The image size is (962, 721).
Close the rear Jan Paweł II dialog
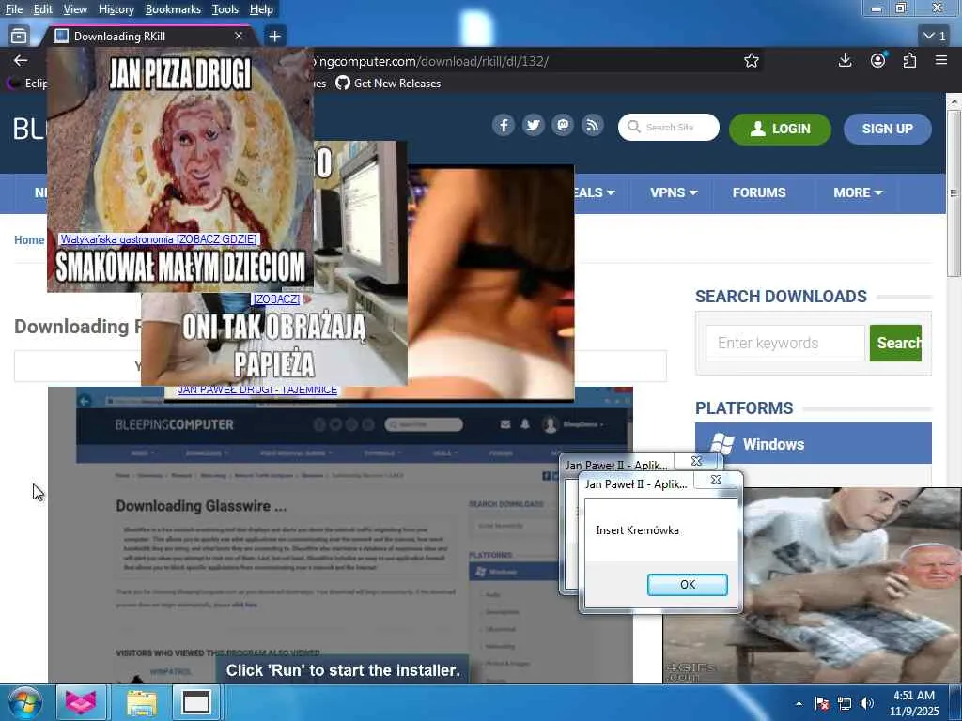696,460
